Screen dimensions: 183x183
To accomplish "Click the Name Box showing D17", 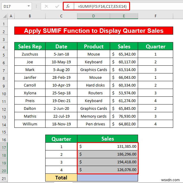I will 17,6.
